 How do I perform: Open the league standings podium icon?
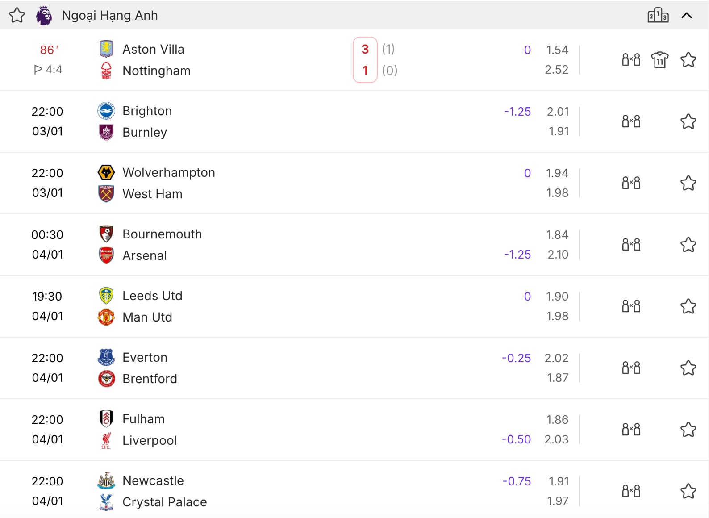[x=658, y=16]
